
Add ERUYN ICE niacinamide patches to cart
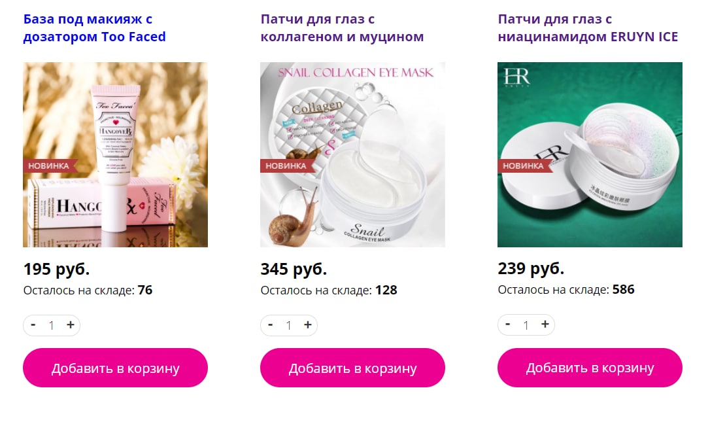pos(590,368)
